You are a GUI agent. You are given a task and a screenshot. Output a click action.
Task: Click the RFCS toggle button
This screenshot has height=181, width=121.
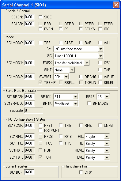40,137
